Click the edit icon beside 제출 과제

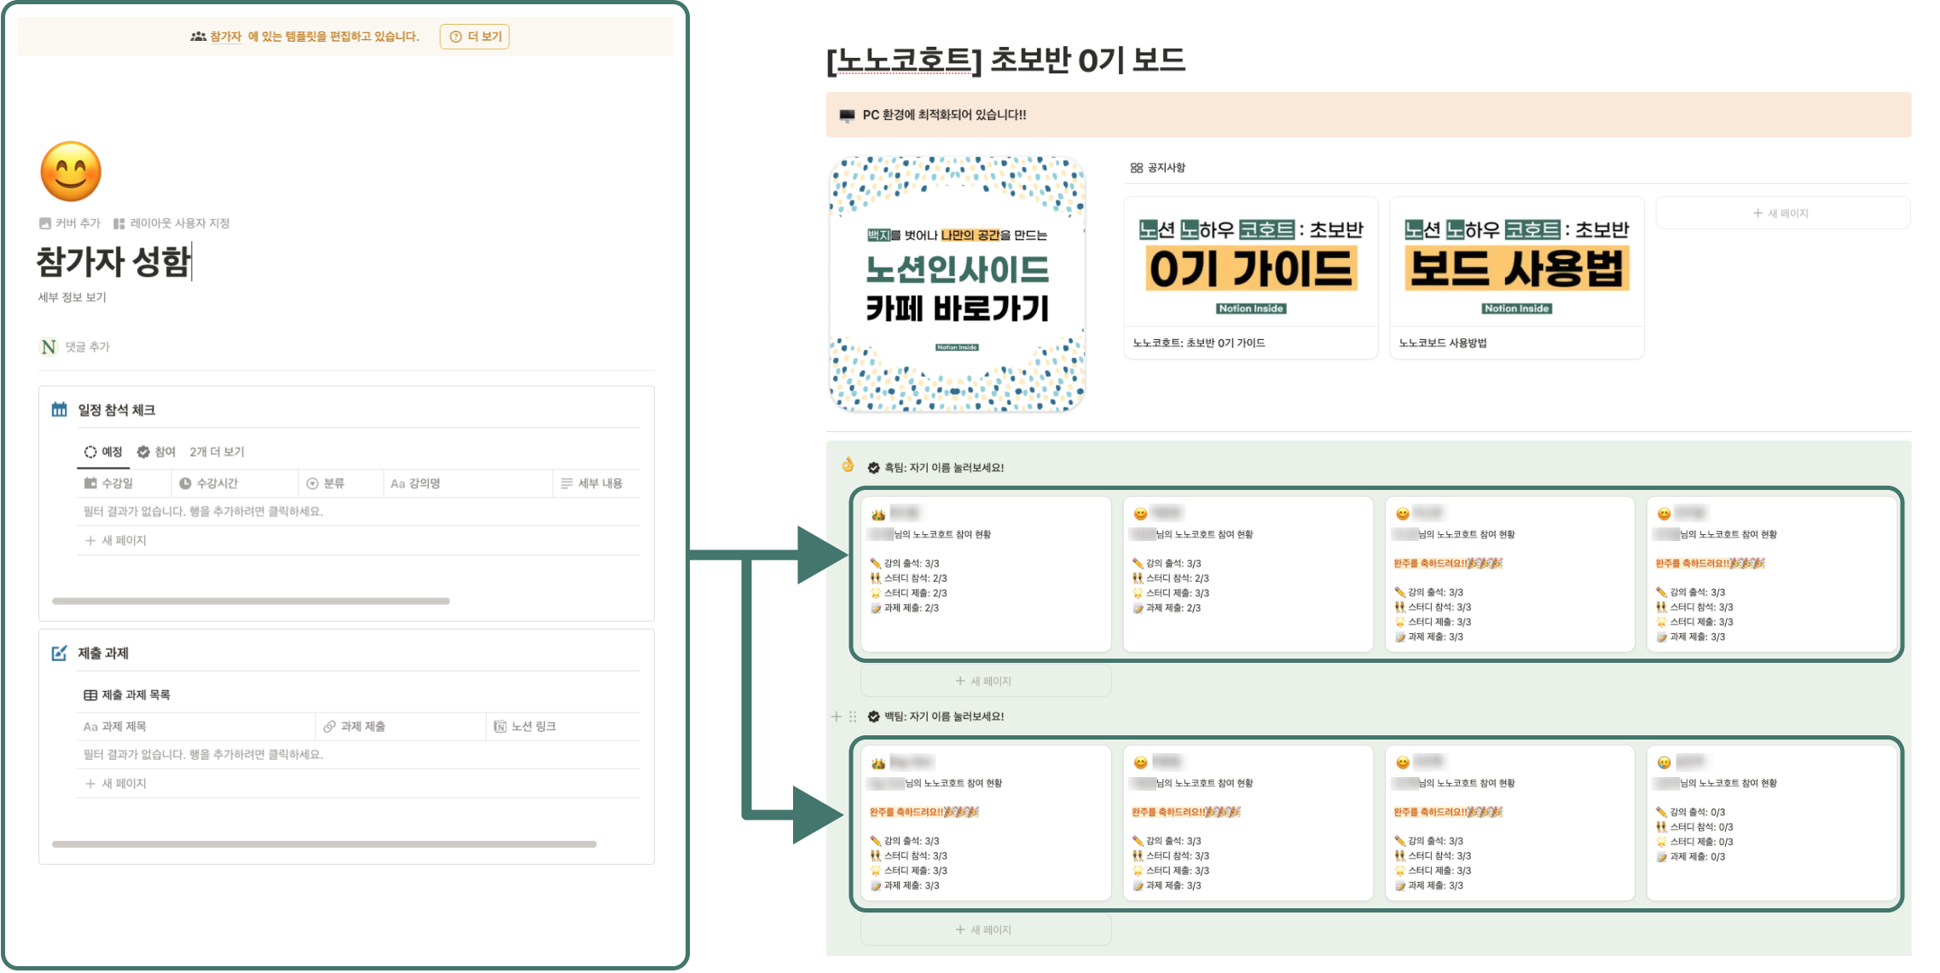click(59, 653)
